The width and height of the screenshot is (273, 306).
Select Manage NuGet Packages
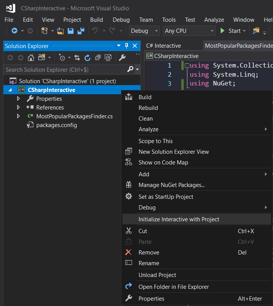196,185
